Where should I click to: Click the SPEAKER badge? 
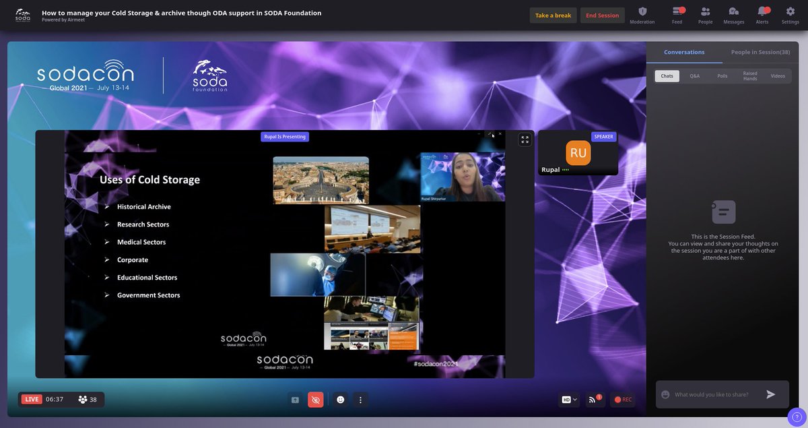pyautogui.click(x=604, y=136)
